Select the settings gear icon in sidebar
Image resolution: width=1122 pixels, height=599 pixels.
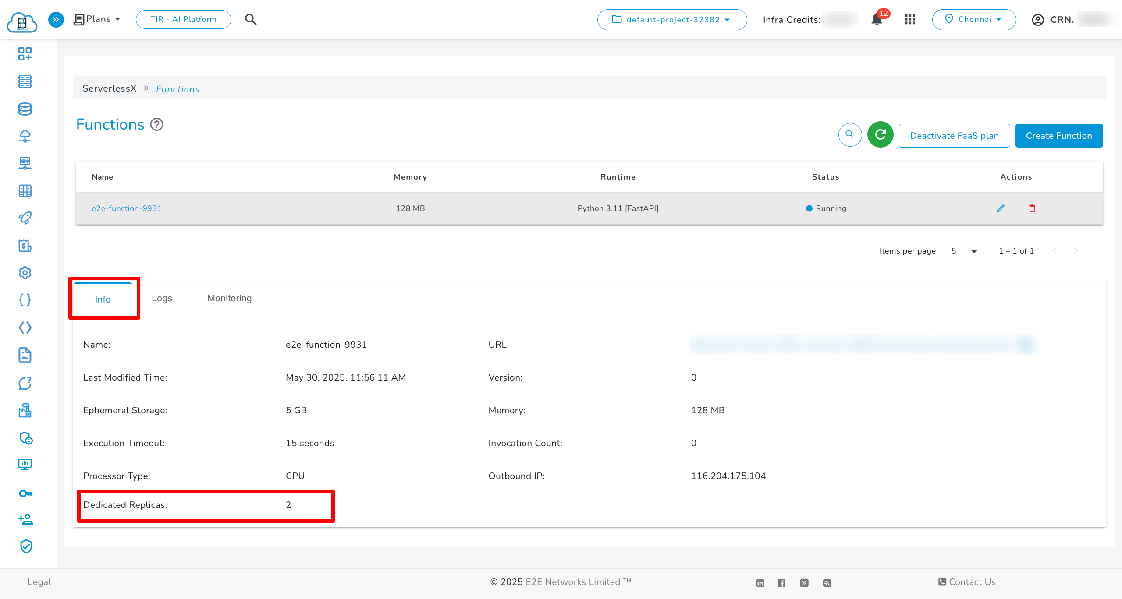(x=25, y=273)
